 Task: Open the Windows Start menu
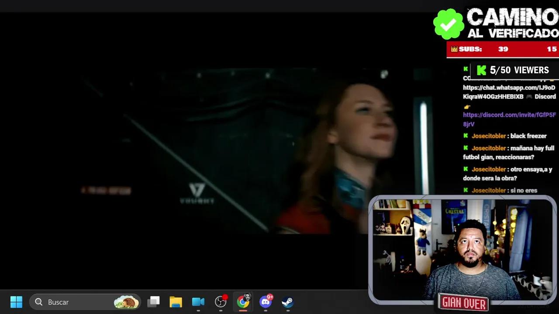tap(16, 302)
